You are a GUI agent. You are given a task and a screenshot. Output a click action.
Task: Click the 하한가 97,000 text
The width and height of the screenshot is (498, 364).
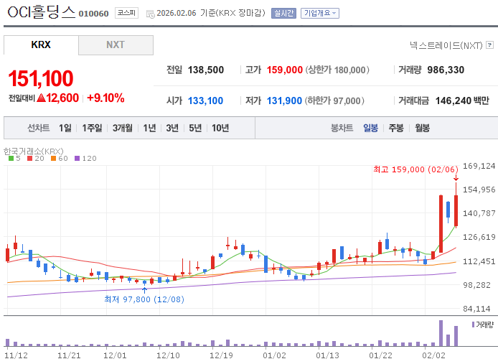334,101
